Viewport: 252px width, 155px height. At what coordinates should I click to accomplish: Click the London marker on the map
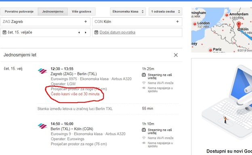tap(195, 24)
